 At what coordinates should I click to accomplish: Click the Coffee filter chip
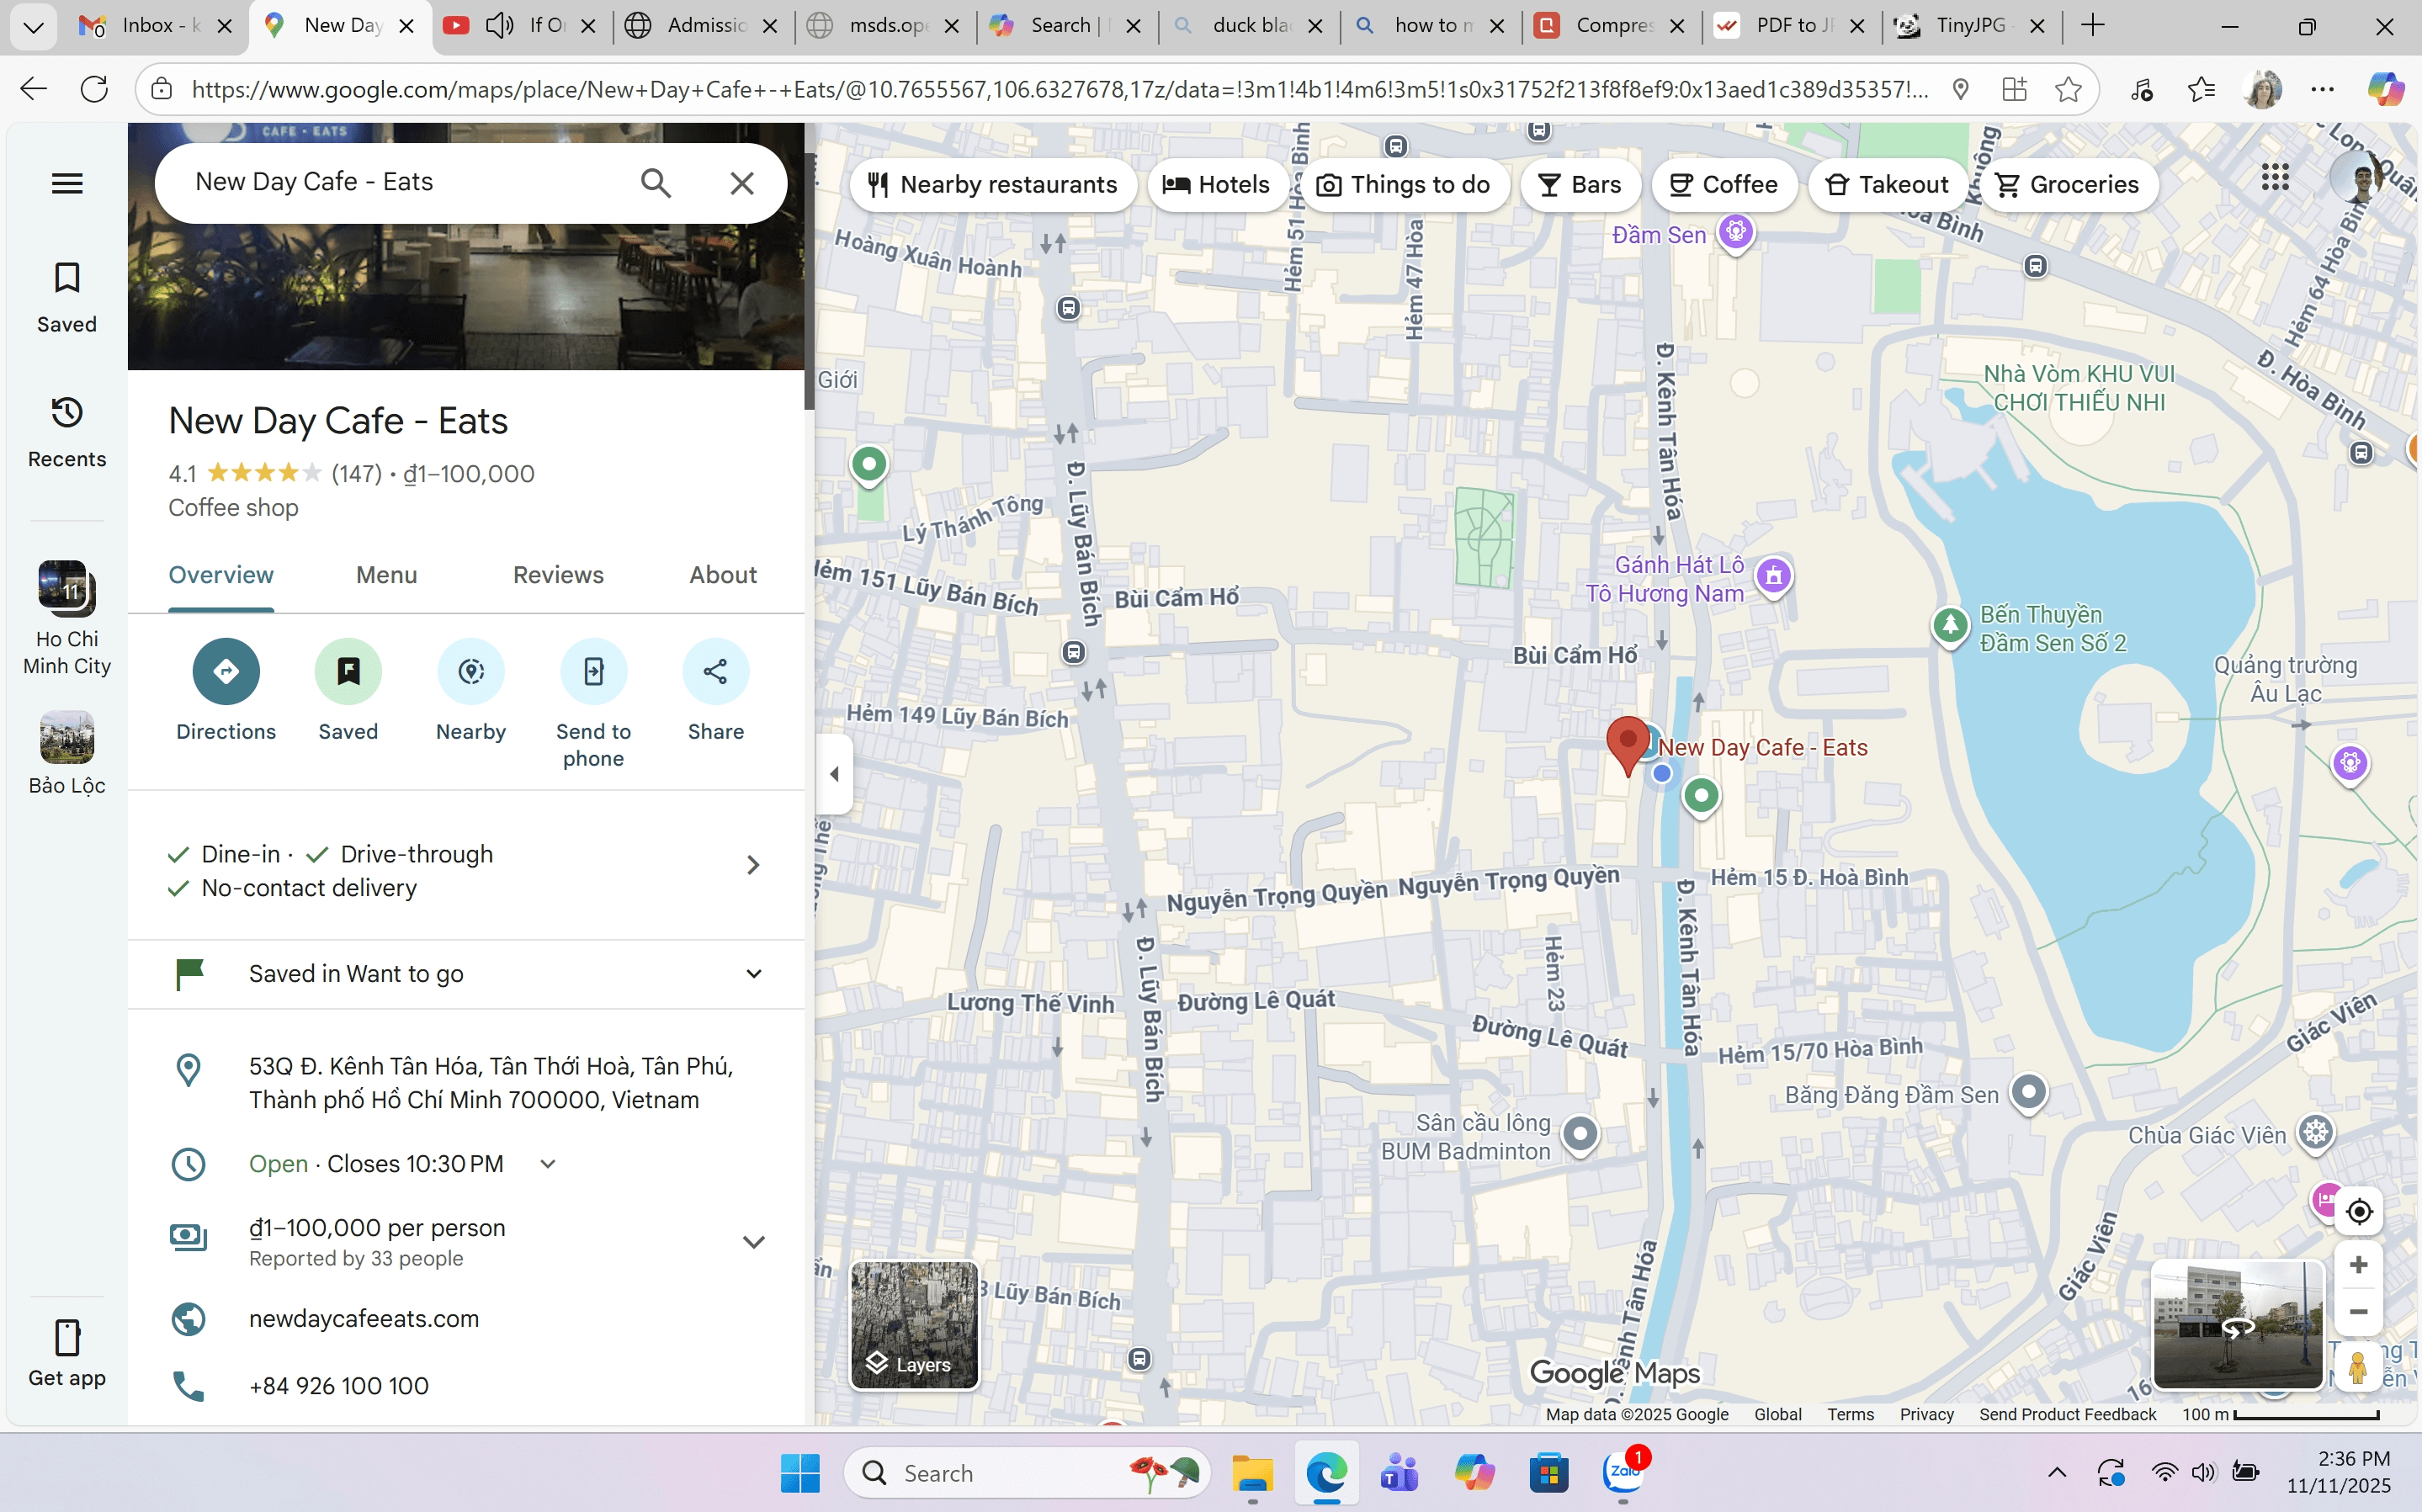click(1724, 185)
